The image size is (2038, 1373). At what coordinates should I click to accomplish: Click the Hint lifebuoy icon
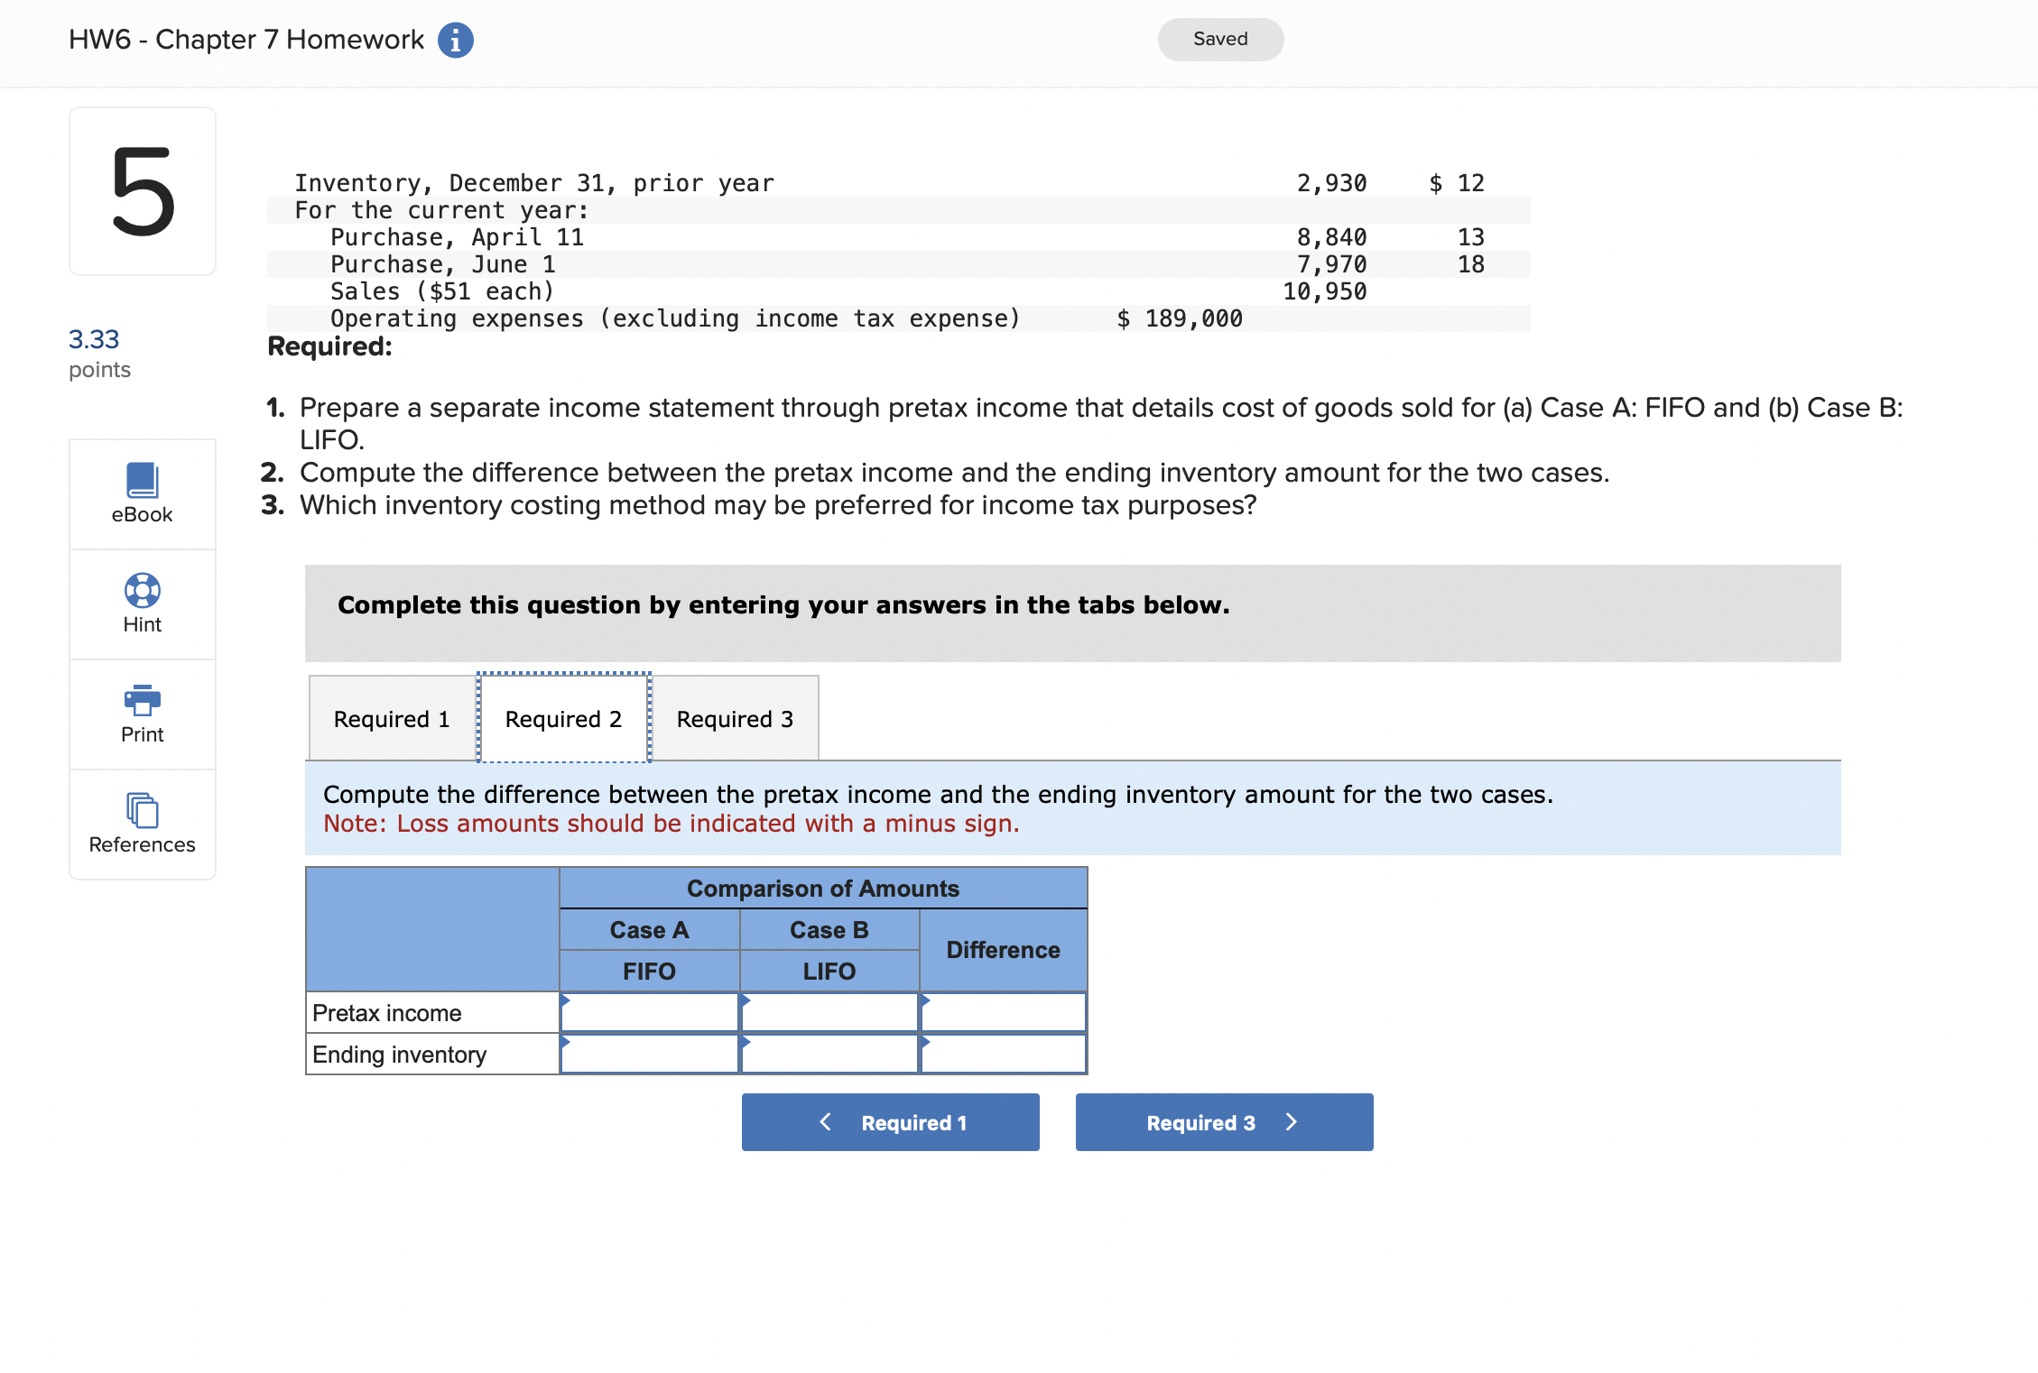(142, 591)
